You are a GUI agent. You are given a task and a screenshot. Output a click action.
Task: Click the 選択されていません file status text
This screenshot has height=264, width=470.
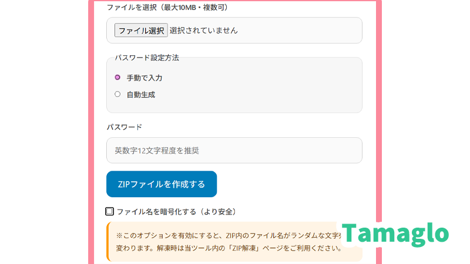pyautogui.click(x=203, y=31)
